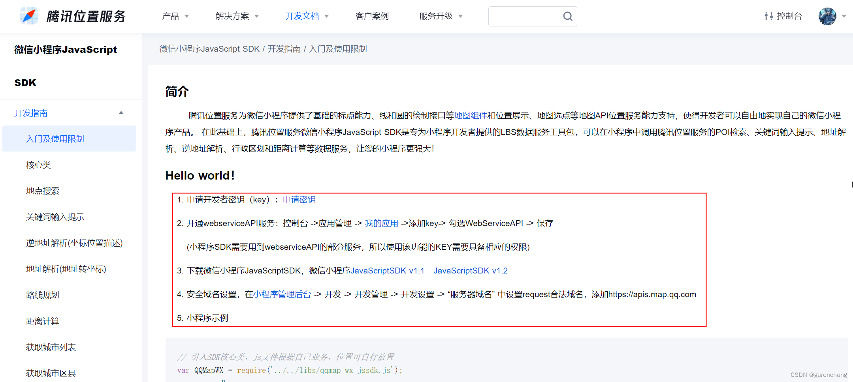Open 获取城市区县 in the sidebar
This screenshot has width=853, height=382.
[x=51, y=373]
